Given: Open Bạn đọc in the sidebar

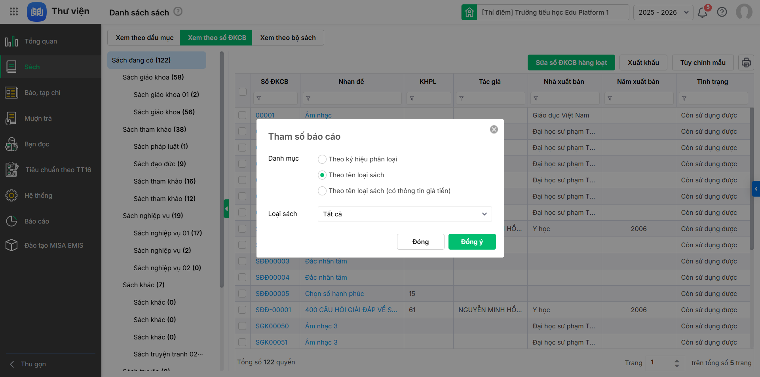Looking at the screenshot, I should point(36,144).
